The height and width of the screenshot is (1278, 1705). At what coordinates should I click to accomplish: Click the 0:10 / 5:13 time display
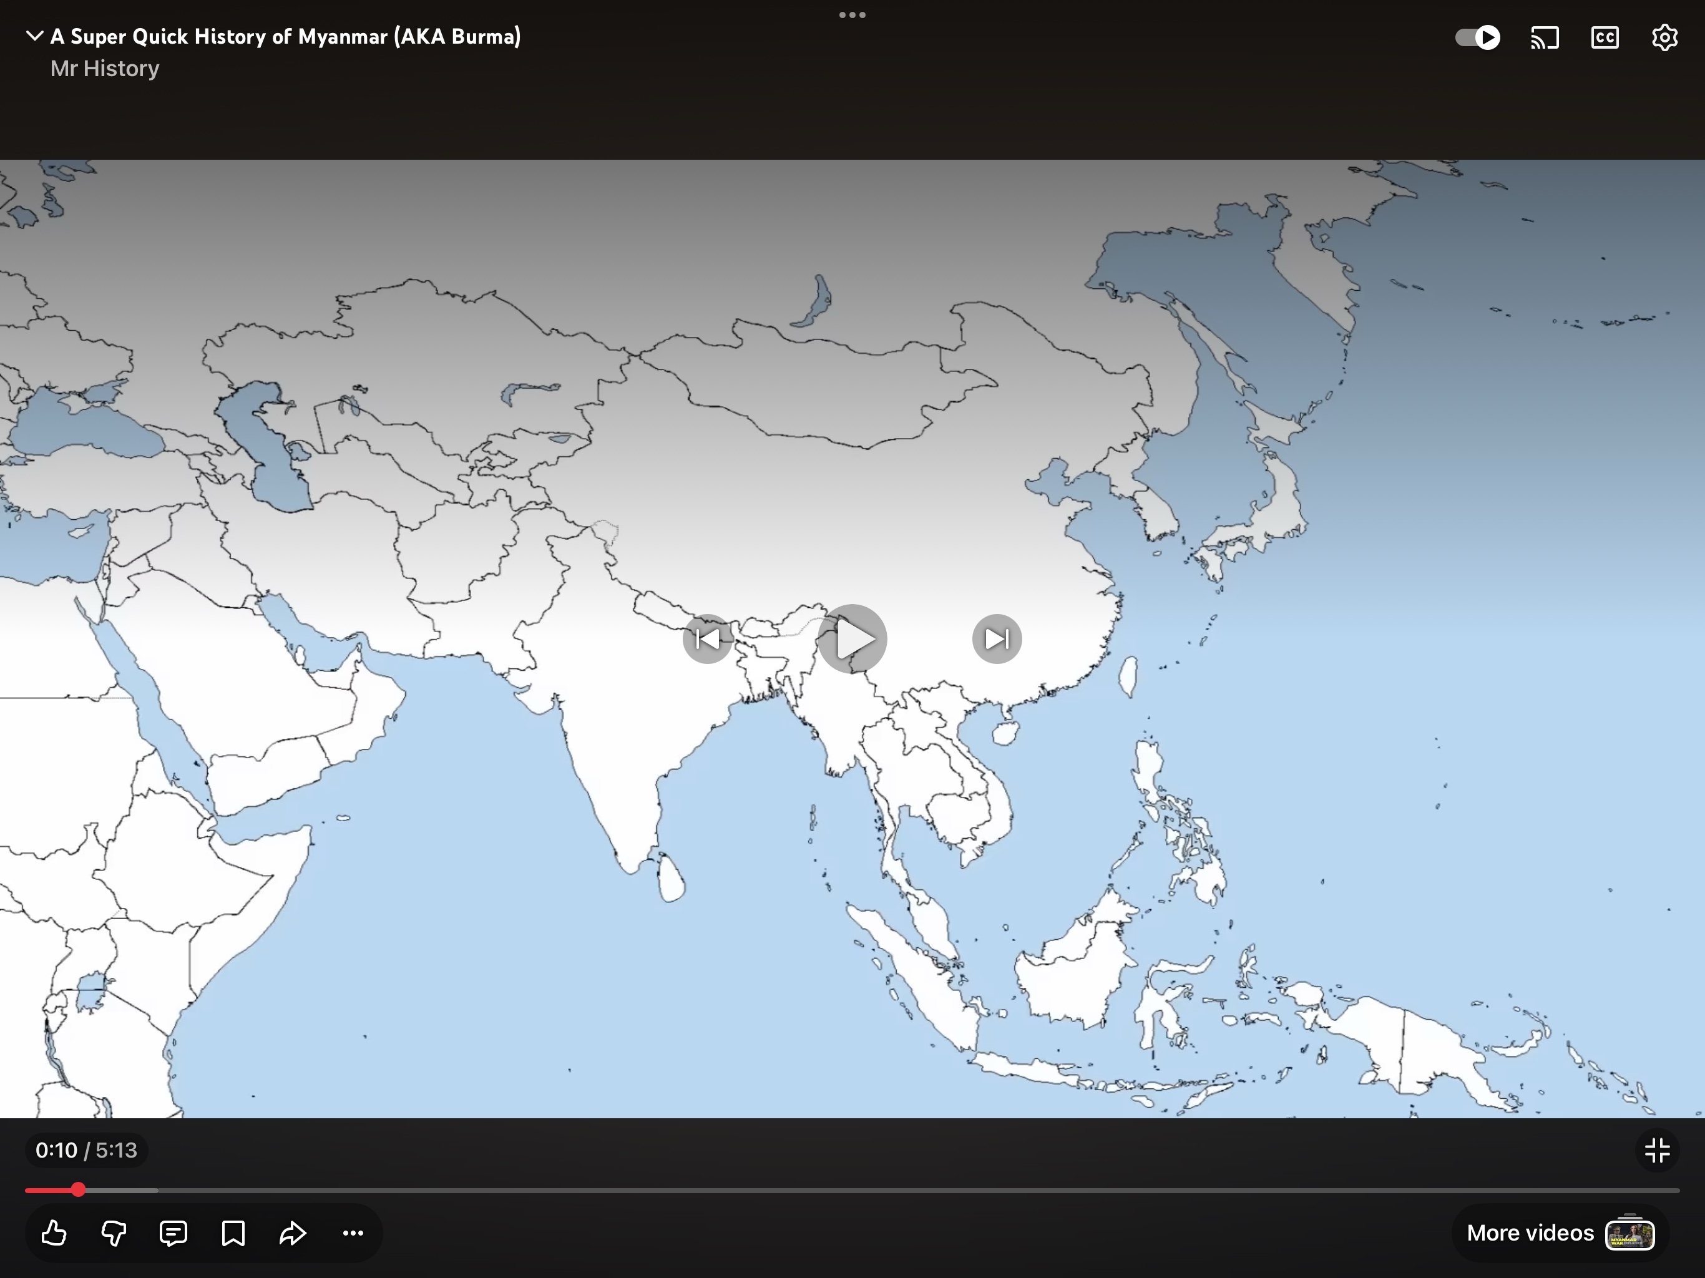(86, 1150)
